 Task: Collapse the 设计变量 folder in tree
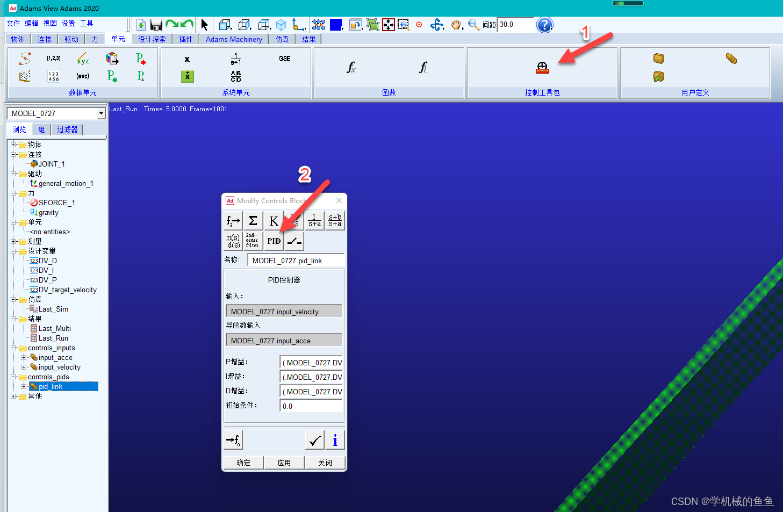[x=13, y=251]
